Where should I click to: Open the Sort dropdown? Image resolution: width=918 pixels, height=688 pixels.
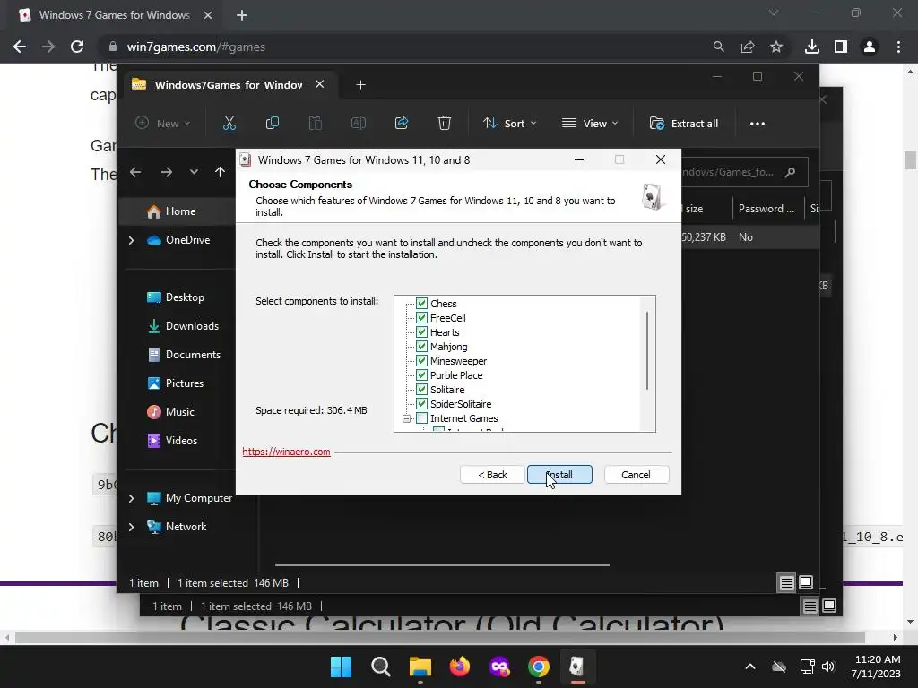(509, 124)
